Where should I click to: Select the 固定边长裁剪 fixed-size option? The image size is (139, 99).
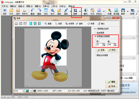pyautogui.click(x=101, y=55)
